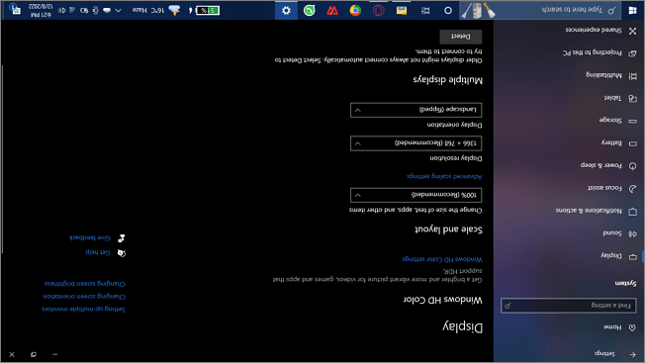The width and height of the screenshot is (645, 363).
Task: Click the Settings window scrollbar
Action: pos(2,159)
